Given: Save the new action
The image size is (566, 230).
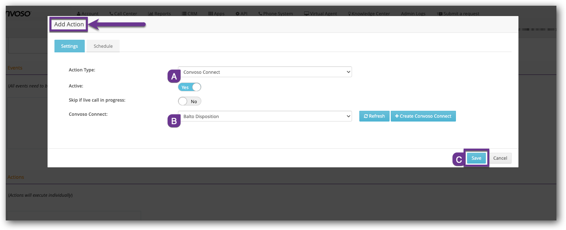Looking at the screenshot, I should click(x=476, y=158).
